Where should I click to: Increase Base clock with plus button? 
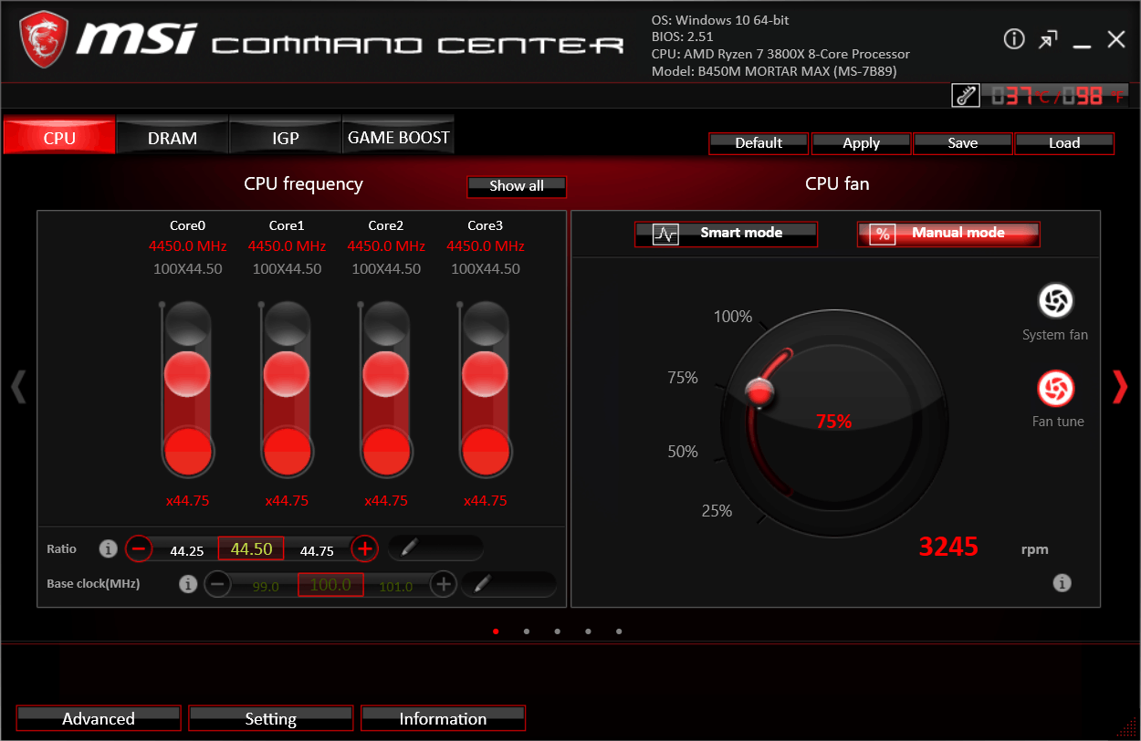[x=444, y=584]
